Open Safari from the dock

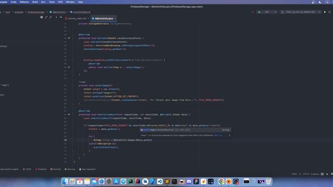tap(101, 181)
